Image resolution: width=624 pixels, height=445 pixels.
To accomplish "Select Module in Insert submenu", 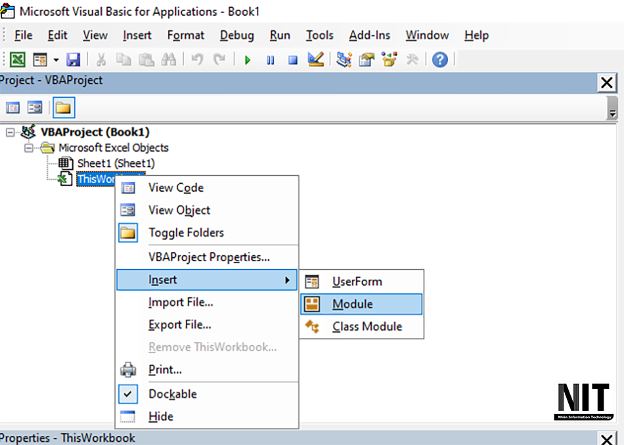I will [361, 305].
